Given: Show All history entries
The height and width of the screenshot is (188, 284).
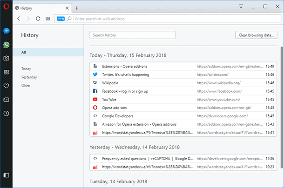Looking at the screenshot, I should [x=48, y=52].
